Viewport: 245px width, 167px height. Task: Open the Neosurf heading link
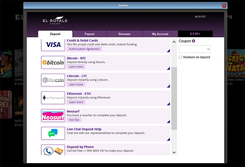(73, 111)
